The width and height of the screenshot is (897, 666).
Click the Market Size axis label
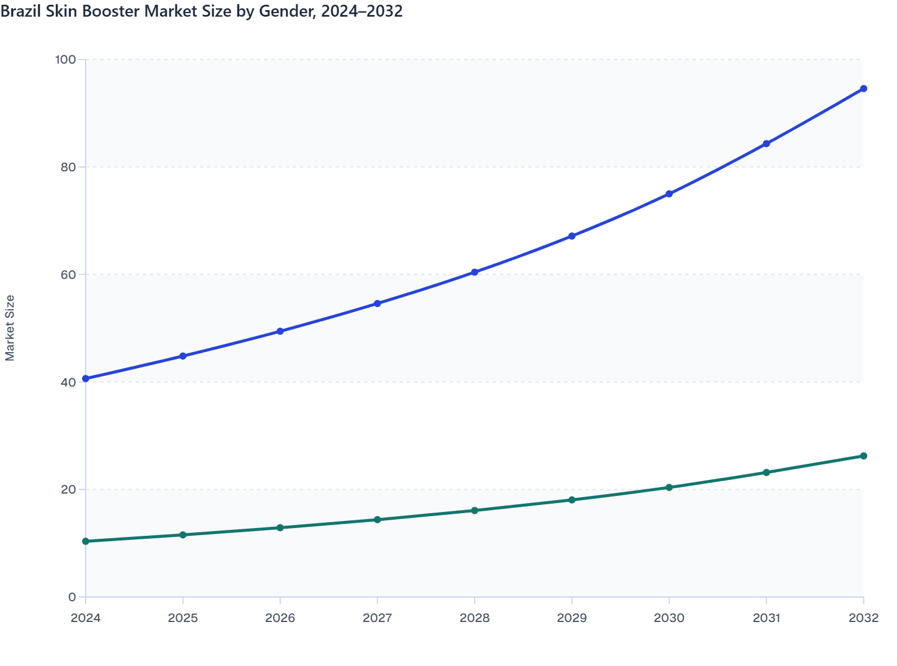point(11,326)
